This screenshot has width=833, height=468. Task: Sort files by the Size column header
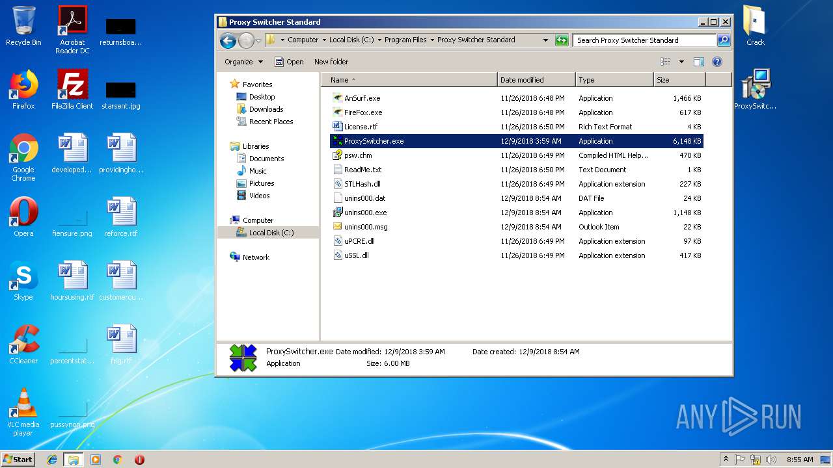[679, 80]
